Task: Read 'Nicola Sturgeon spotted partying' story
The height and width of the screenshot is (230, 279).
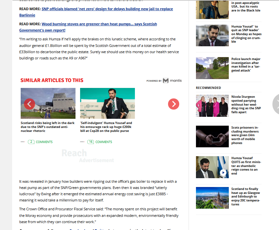Action: tap(246, 104)
